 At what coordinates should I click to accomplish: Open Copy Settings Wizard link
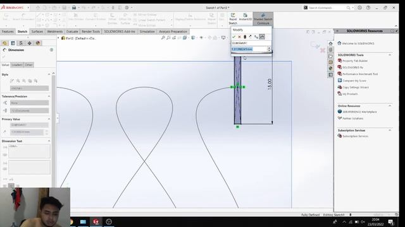[x=356, y=88]
